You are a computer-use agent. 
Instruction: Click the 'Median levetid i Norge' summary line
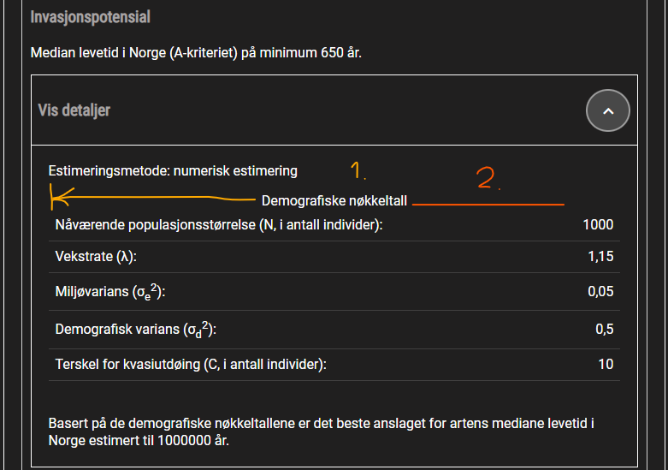coord(196,53)
